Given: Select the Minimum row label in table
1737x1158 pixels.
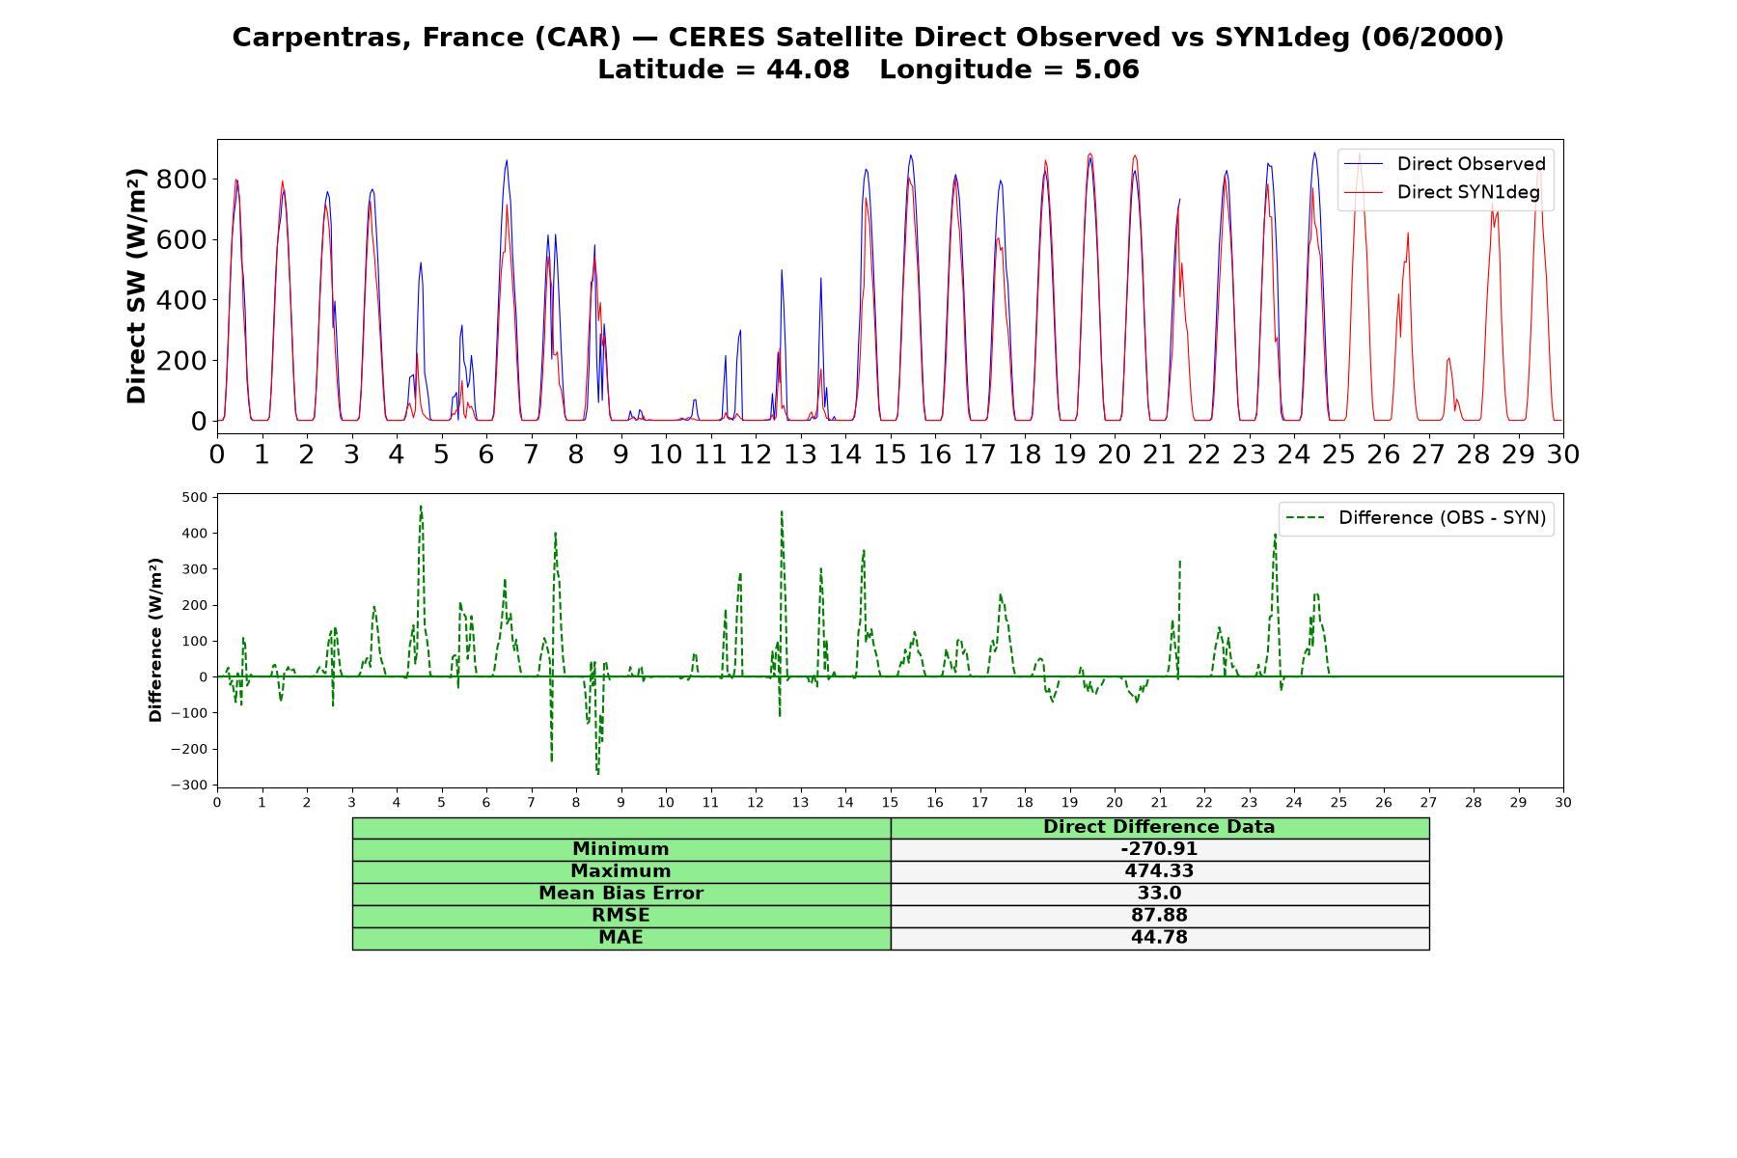Looking at the screenshot, I should 620,849.
